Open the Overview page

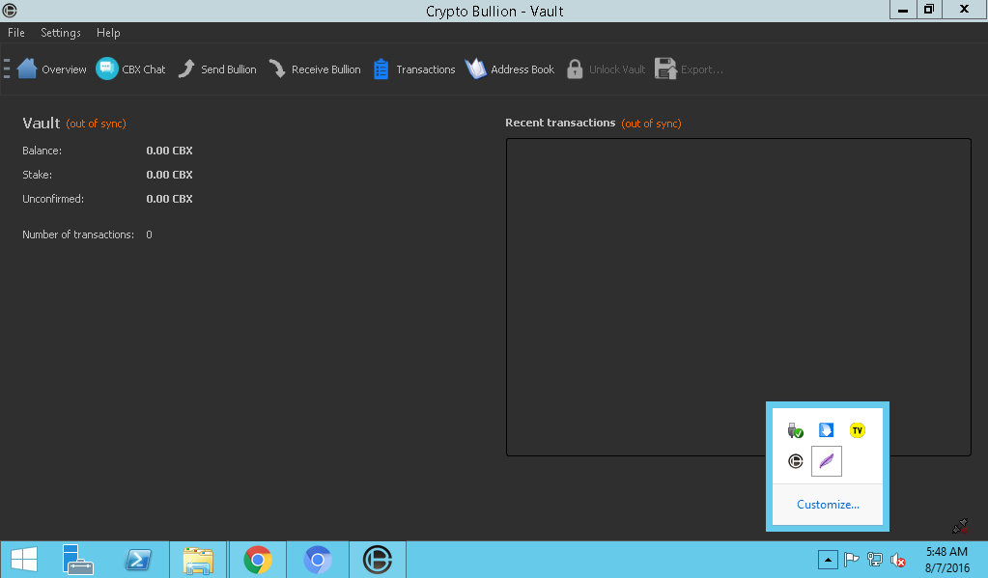51,69
